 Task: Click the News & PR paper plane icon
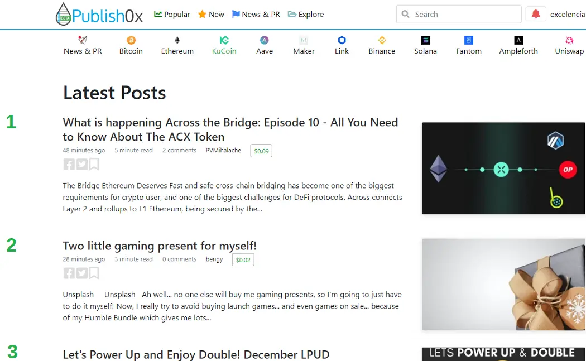click(x=83, y=40)
